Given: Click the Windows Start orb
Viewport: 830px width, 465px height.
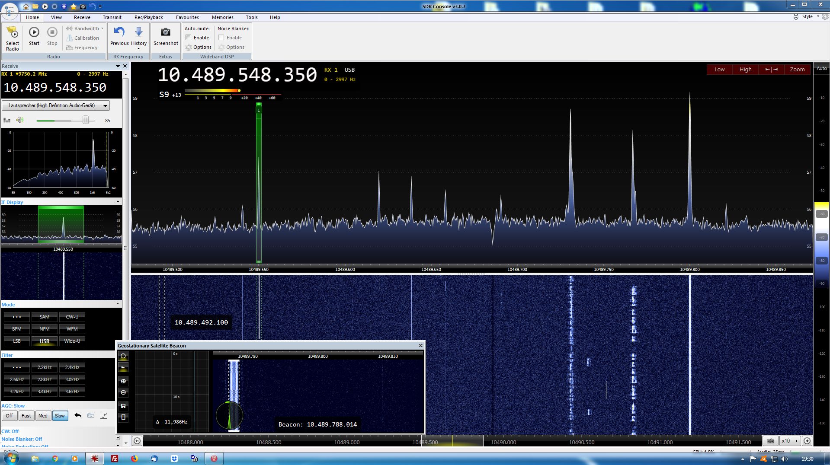Looking at the screenshot, I should [11, 458].
